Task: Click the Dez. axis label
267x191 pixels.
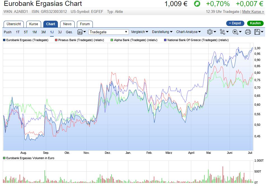Action: pos(108,153)
